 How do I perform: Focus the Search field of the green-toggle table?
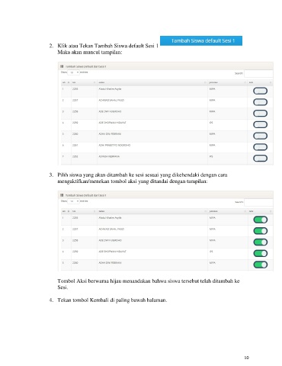pyautogui.click(x=258, y=202)
